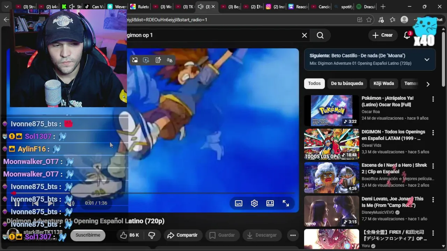Click the Crear button
Image resolution: width=447 pixels, height=251 pixels.
(382, 35)
